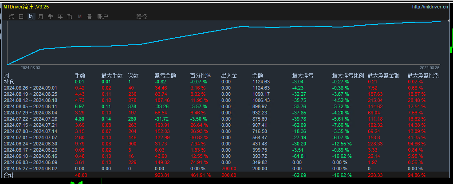Image resolution: width=453 pixels, height=184 pixels.
Task: Click the deposit value 200.00 in 2024.05.27 row
Action: pyautogui.click(x=228, y=168)
